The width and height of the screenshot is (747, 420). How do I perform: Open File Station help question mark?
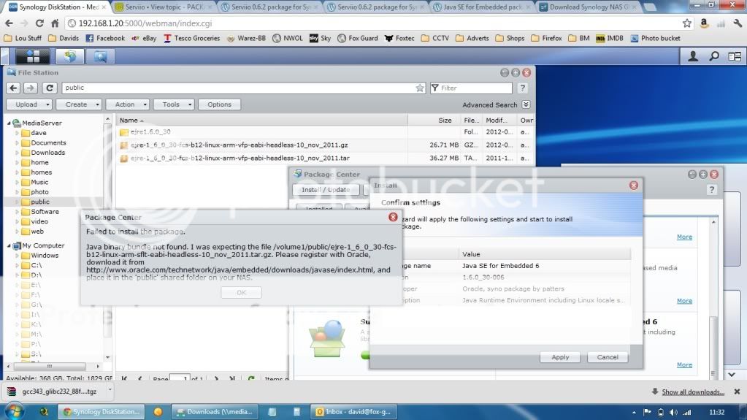pyautogui.click(x=523, y=88)
